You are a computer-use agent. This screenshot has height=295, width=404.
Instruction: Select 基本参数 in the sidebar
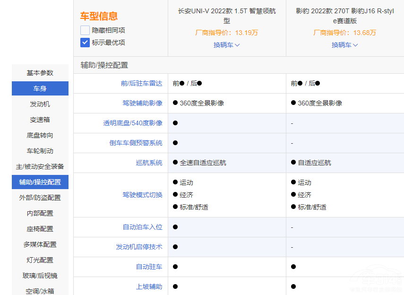40,73
